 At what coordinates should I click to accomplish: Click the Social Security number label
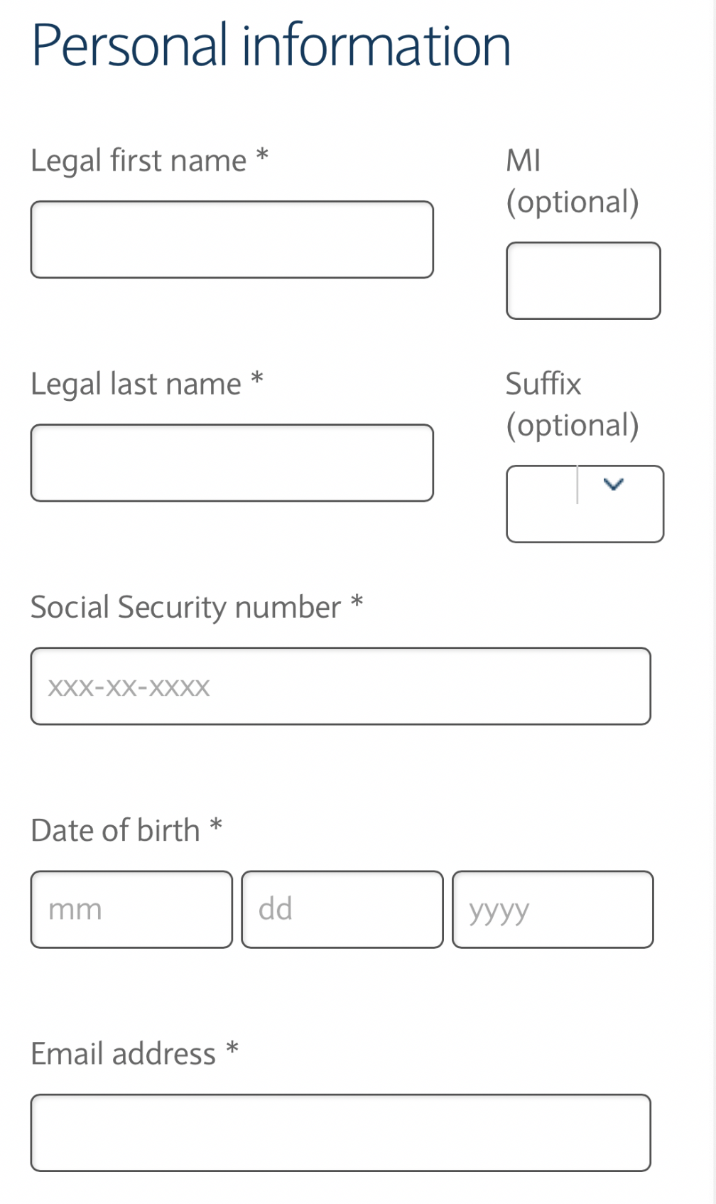tap(197, 607)
